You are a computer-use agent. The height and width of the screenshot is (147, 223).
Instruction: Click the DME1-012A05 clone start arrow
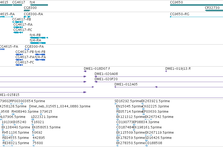point(115,87)
